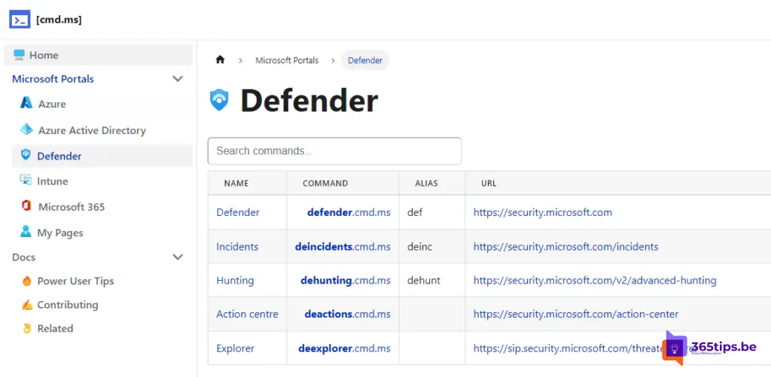Click the breadcrumb home icon
Viewport: 771px width, 377px height.
220,60
